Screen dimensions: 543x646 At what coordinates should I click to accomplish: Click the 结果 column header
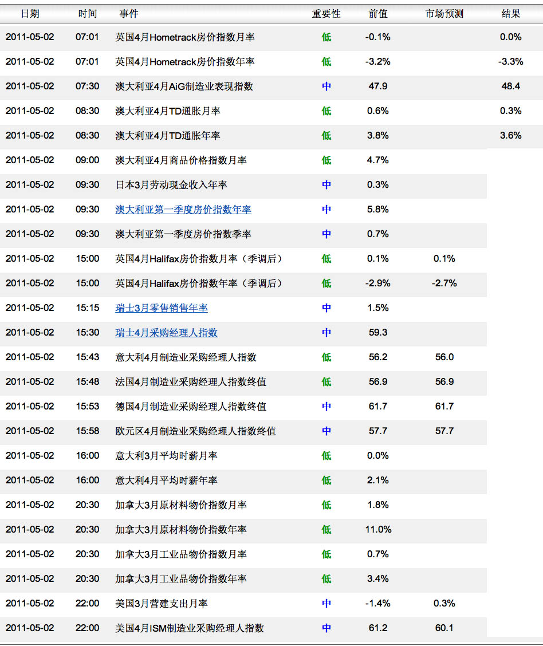(511, 14)
